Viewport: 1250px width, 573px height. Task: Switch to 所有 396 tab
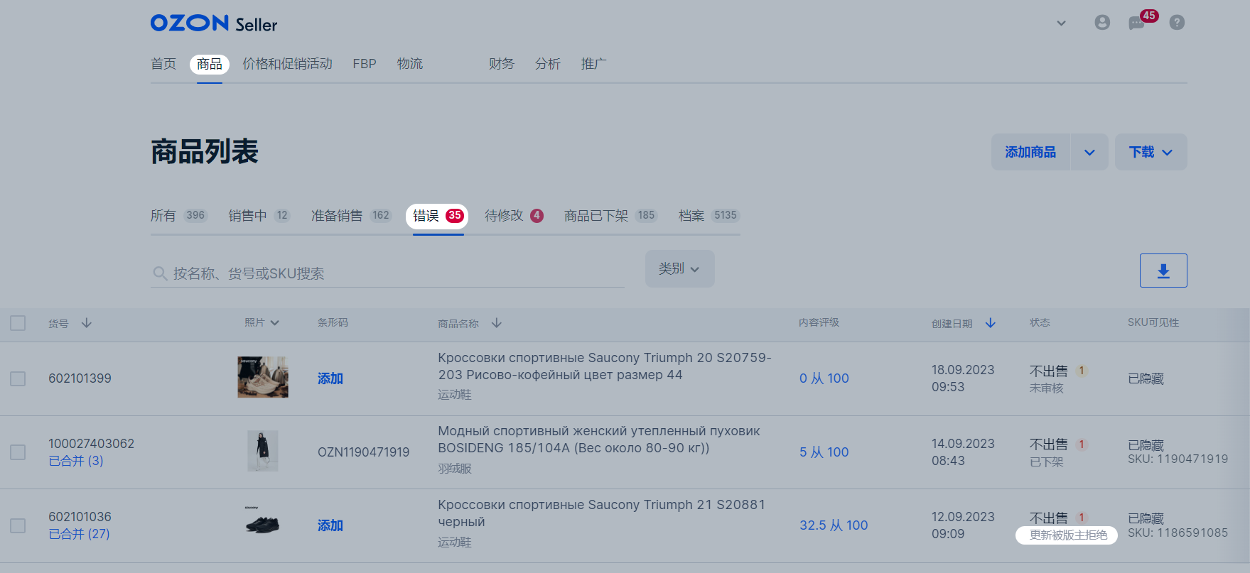[178, 216]
